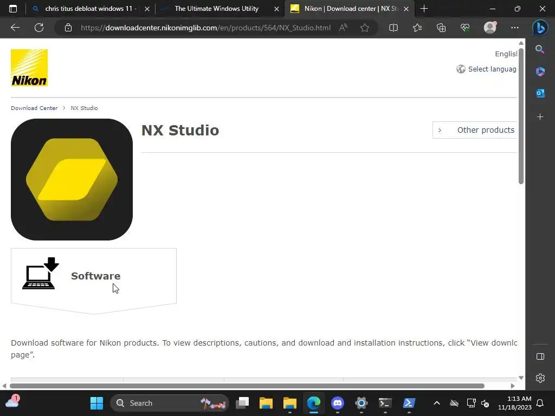Open sidebar settings gear
Viewport: 555px width, 416px height.
point(540,378)
